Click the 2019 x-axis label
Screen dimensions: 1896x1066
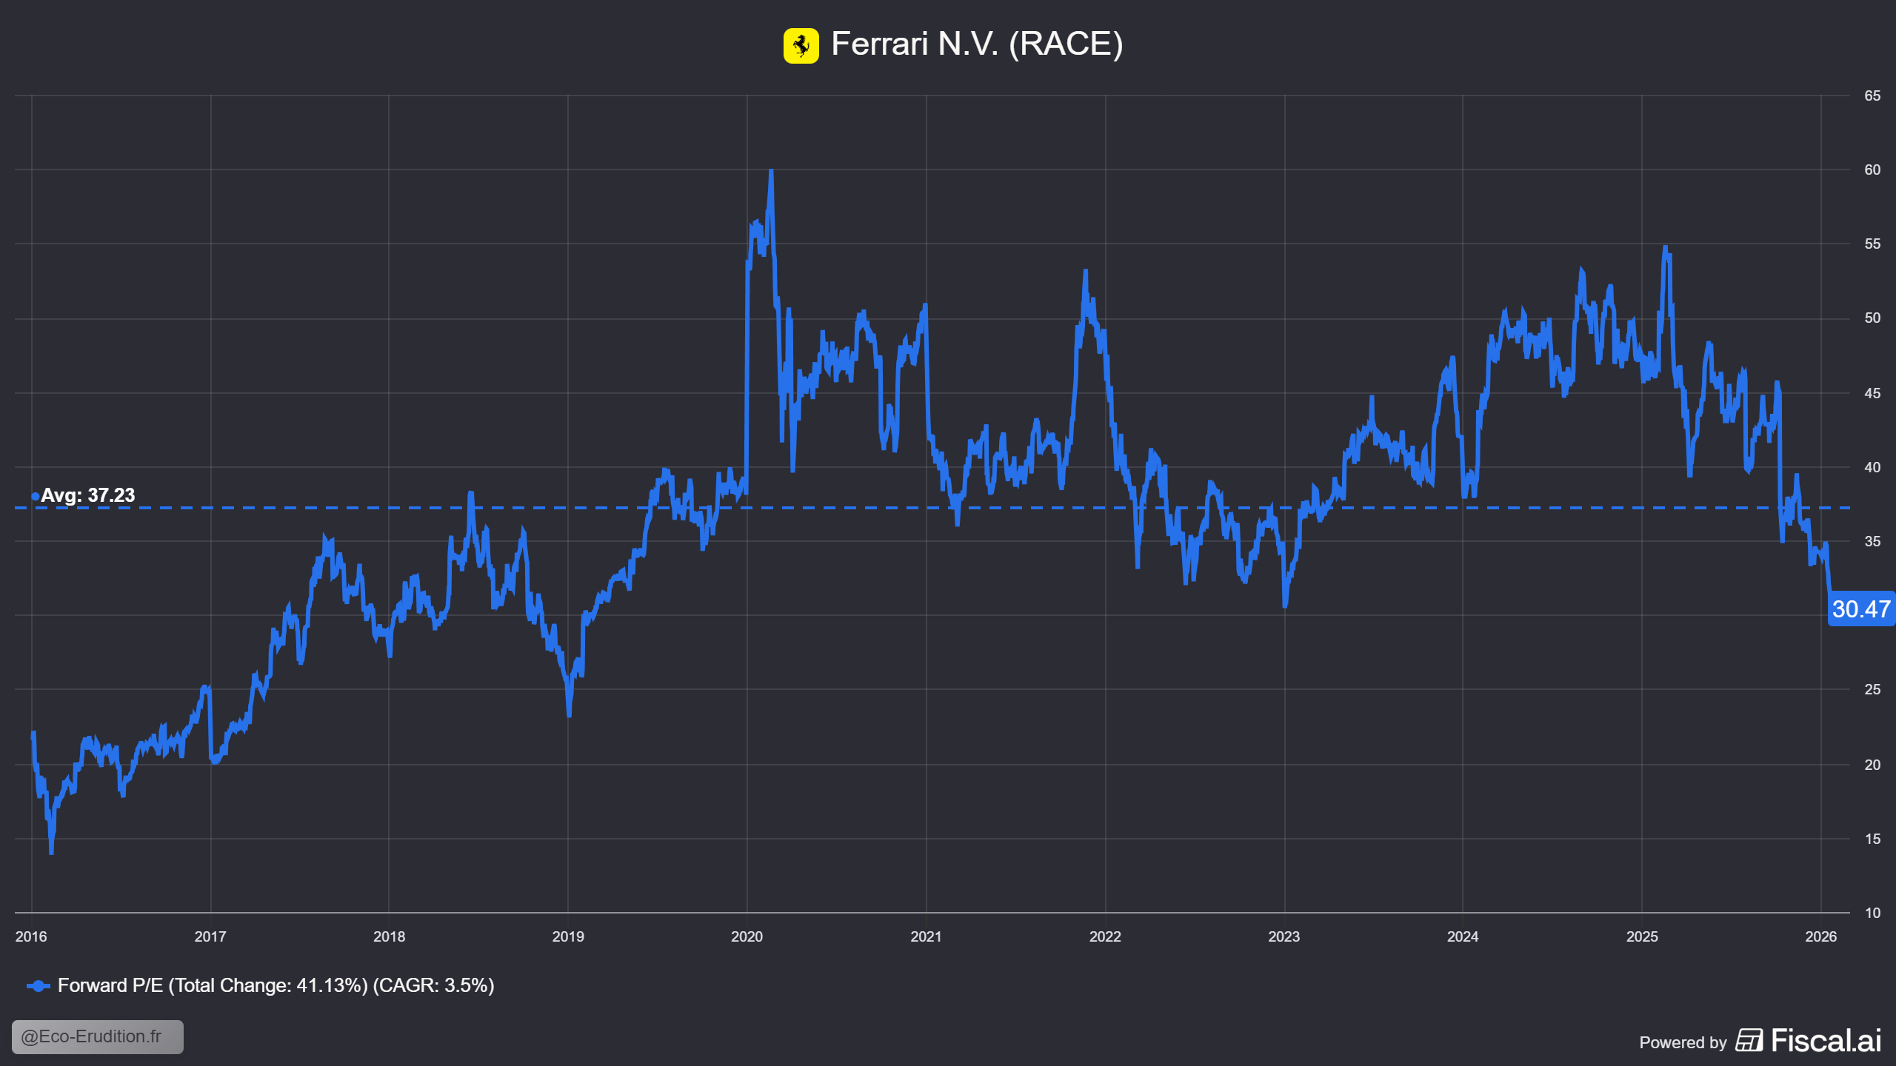(x=568, y=936)
